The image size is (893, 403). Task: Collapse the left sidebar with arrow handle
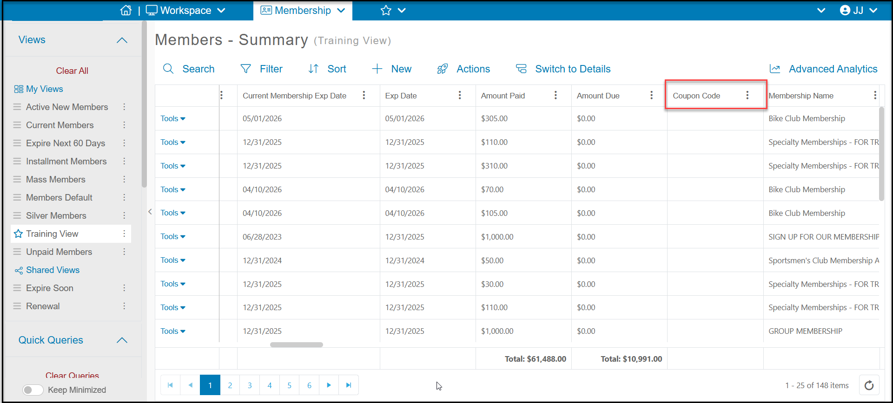click(x=150, y=212)
